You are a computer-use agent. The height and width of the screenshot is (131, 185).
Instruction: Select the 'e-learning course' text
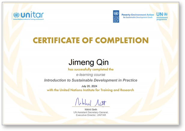tap(90, 74)
